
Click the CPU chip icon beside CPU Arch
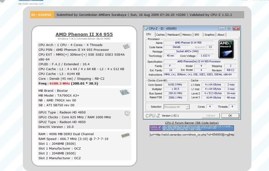click(x=126, y=46)
